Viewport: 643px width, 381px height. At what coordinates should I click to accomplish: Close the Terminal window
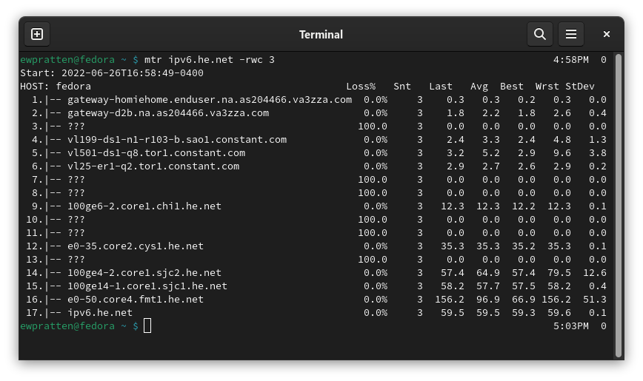[x=607, y=34]
